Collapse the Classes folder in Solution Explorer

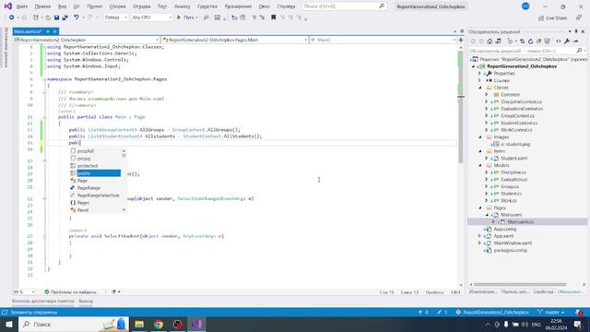coord(480,88)
